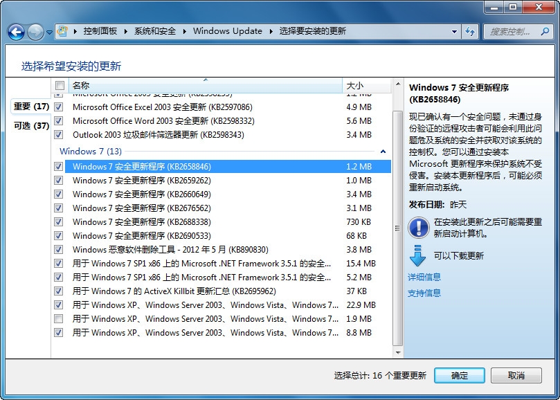Click the Control Panel icon in address bar
560x400 pixels.
62,31
